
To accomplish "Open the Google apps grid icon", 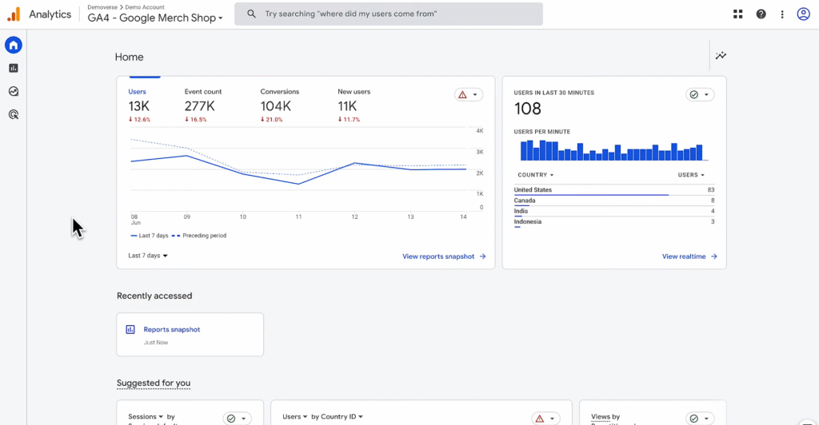I will tap(737, 14).
